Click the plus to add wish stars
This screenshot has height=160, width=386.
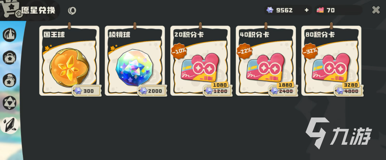(x=307, y=10)
